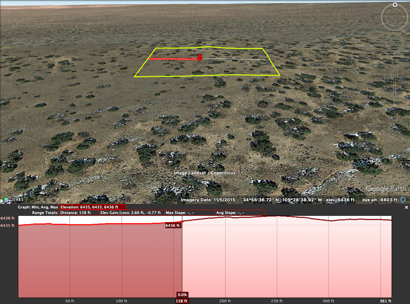Click the Avg Slope readout
Image resolution: width=410 pixels, height=304 pixels.
[240, 213]
